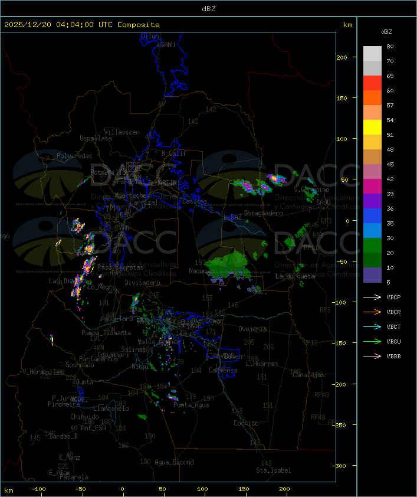Click the light blue 35 dBZ swatch

372,230
